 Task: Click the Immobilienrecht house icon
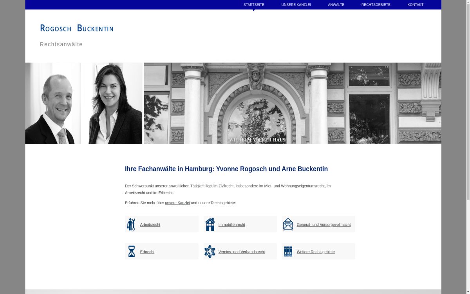[x=210, y=224]
